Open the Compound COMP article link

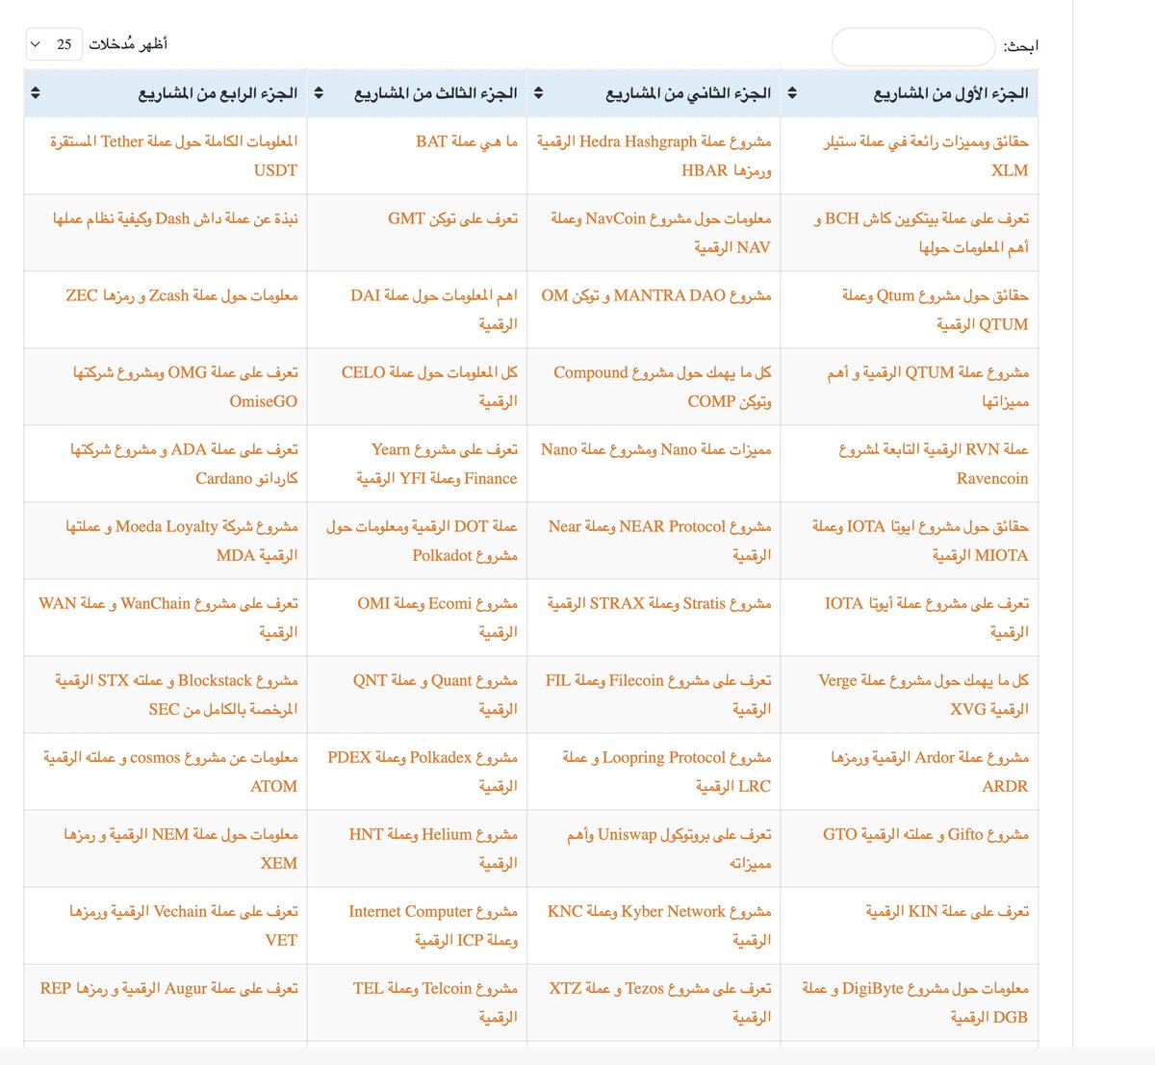coord(662,387)
